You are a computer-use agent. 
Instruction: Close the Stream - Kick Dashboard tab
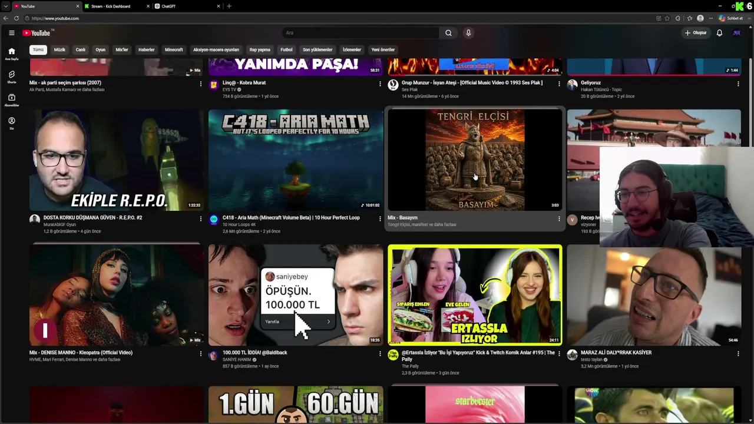point(148,6)
